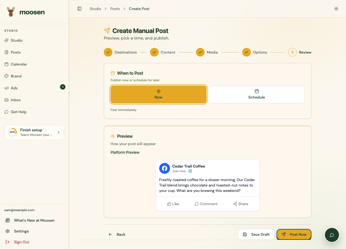This screenshot has width=346, height=249.
Task: Click the Share icon in the post preview
Action: click(235, 204)
